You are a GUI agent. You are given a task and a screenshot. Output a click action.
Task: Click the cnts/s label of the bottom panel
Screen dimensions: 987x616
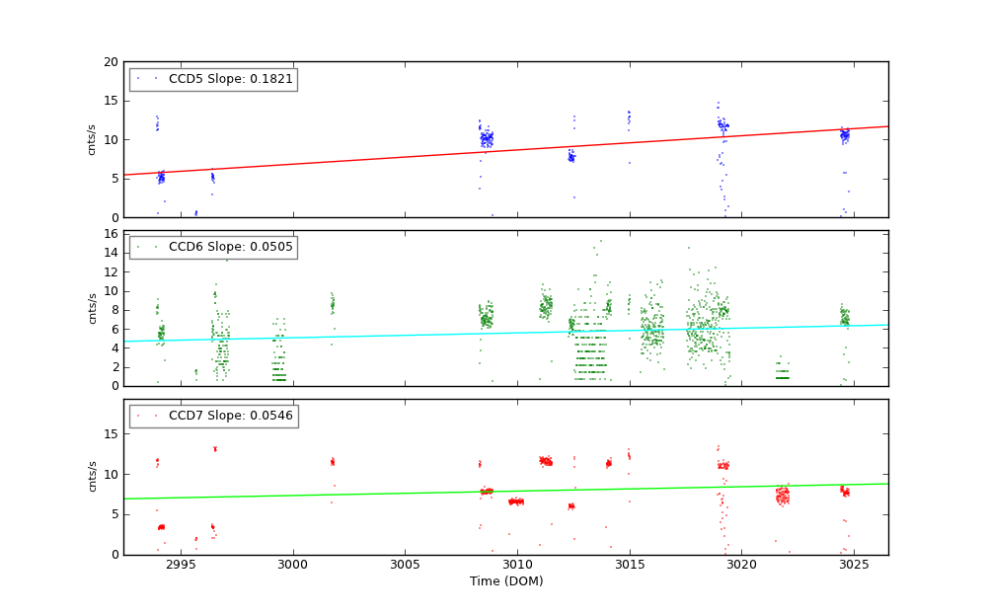tap(92, 476)
